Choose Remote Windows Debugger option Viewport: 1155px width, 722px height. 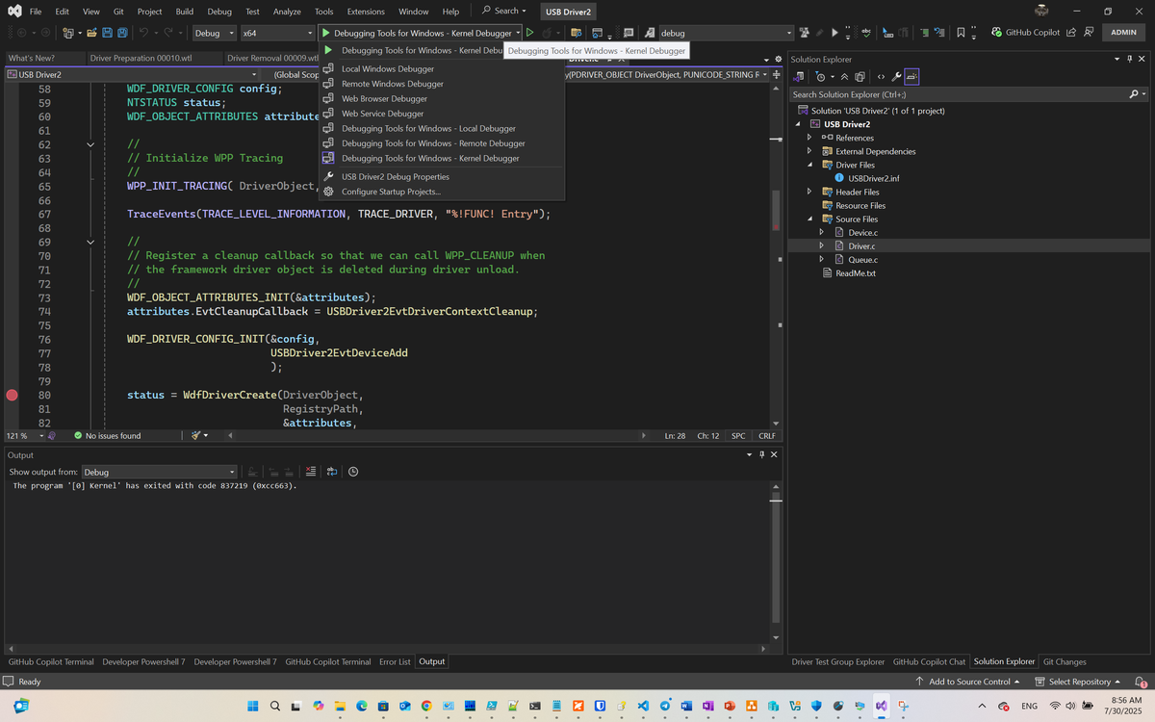pyautogui.click(x=393, y=84)
